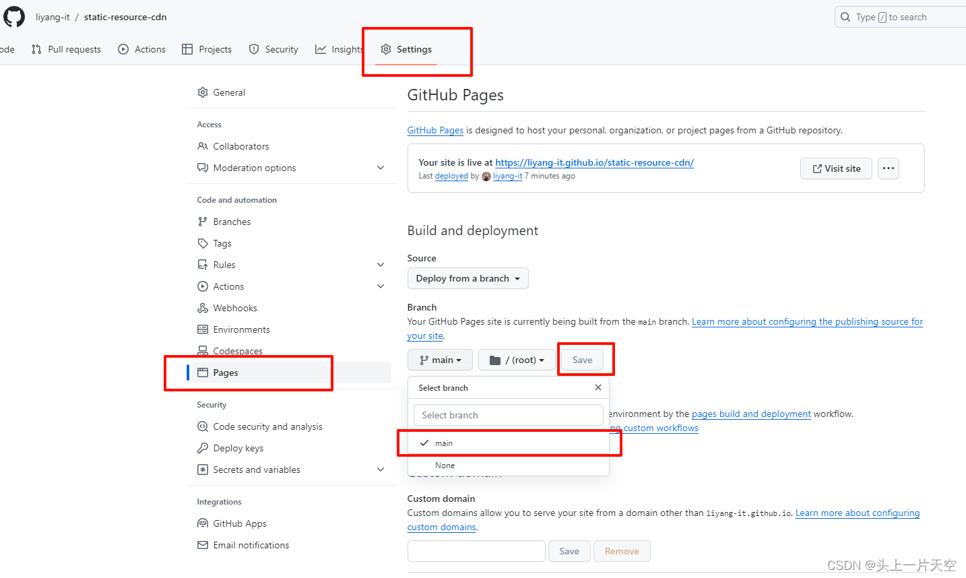Image resolution: width=966 pixels, height=578 pixels.
Task: Click Save under Custom domain
Action: pos(569,551)
